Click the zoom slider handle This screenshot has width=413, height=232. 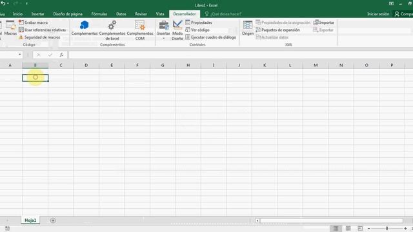click(x=387, y=228)
